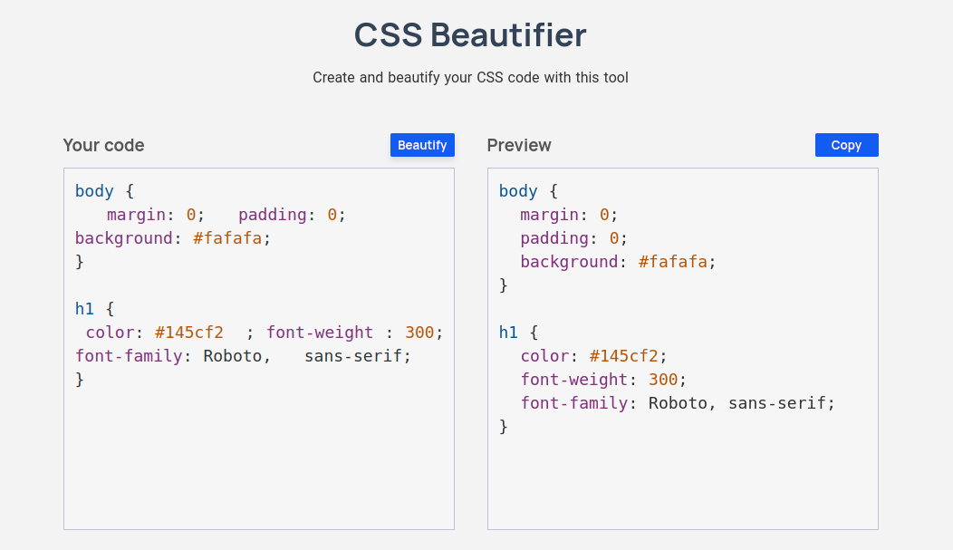Click '#145cf2' color value in Your code editor
Screen dimensions: 953x550
[188, 333]
